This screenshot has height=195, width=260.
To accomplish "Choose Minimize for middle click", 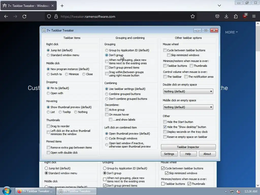I will [72, 74].
